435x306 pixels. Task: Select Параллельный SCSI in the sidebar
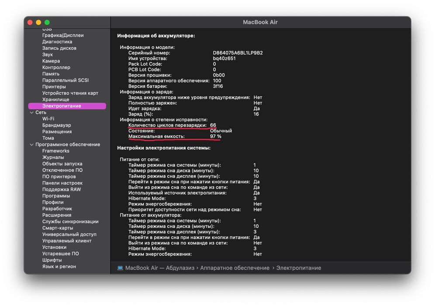click(66, 80)
